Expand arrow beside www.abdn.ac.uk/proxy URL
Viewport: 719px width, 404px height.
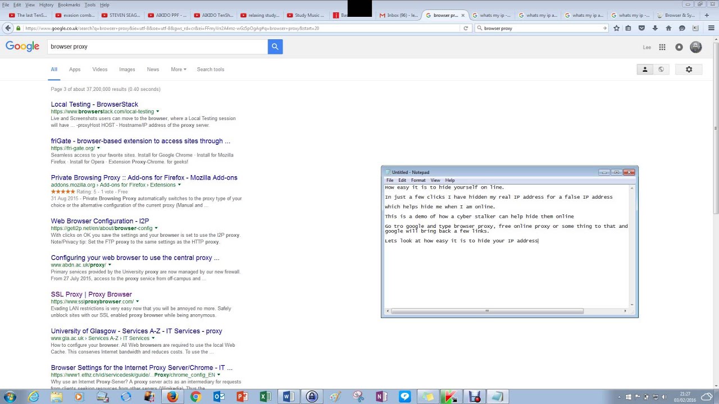(x=110, y=265)
